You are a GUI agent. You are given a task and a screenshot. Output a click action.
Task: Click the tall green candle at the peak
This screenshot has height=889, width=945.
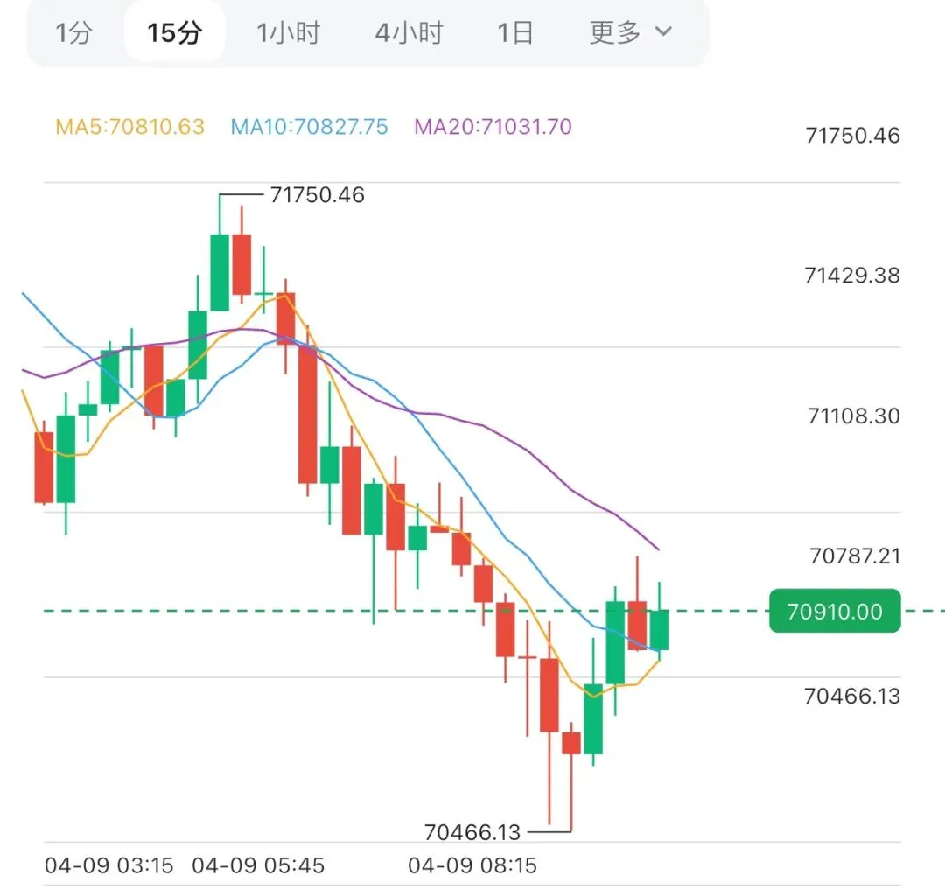[219, 271]
